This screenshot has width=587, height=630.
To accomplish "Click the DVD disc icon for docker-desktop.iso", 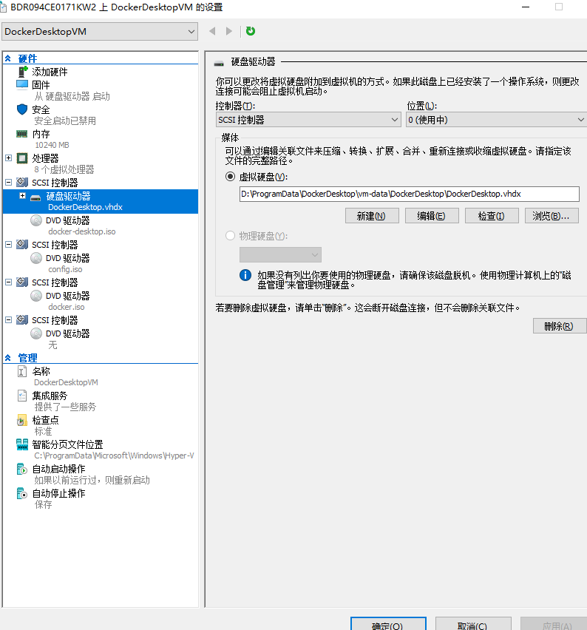I will [36, 220].
